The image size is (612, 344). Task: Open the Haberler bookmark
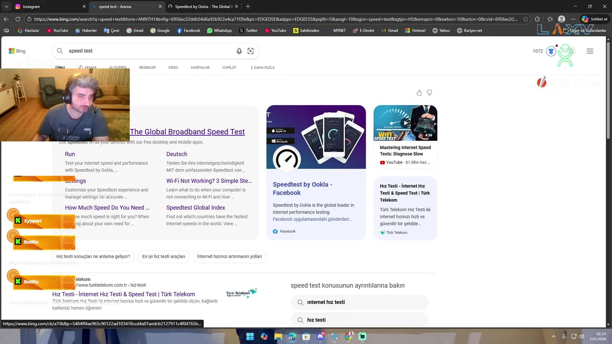(x=86, y=31)
